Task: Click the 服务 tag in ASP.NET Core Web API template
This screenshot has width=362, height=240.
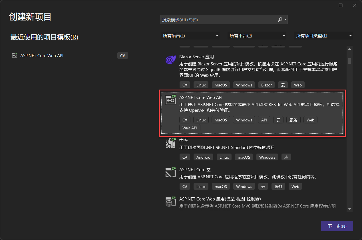Action: pos(293,120)
